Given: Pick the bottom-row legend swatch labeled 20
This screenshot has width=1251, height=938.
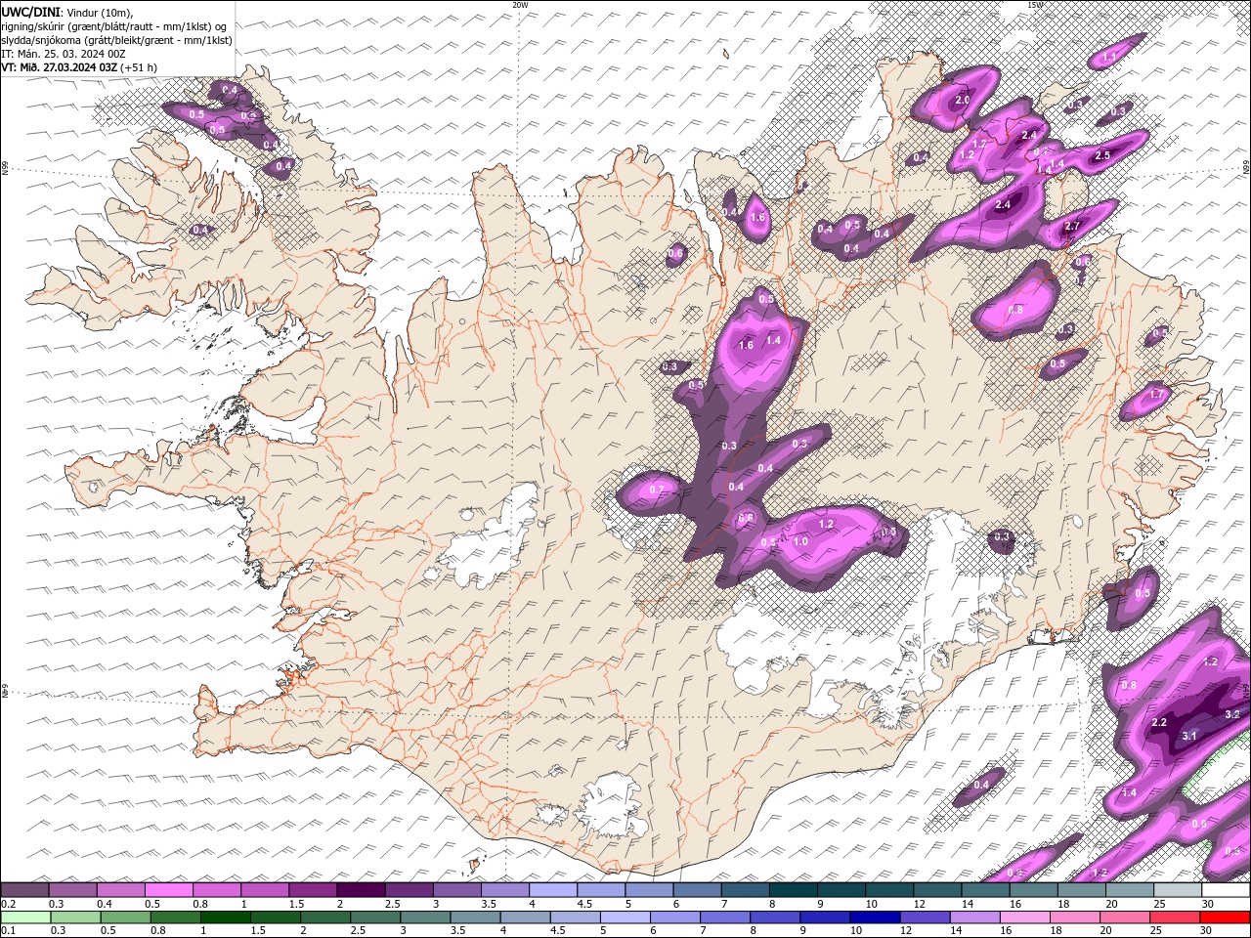Looking at the screenshot, I should [x=1126, y=917].
